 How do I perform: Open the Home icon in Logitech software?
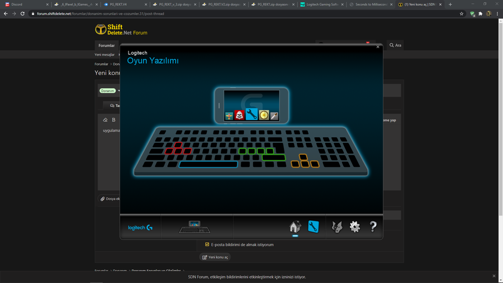pyautogui.click(x=295, y=227)
